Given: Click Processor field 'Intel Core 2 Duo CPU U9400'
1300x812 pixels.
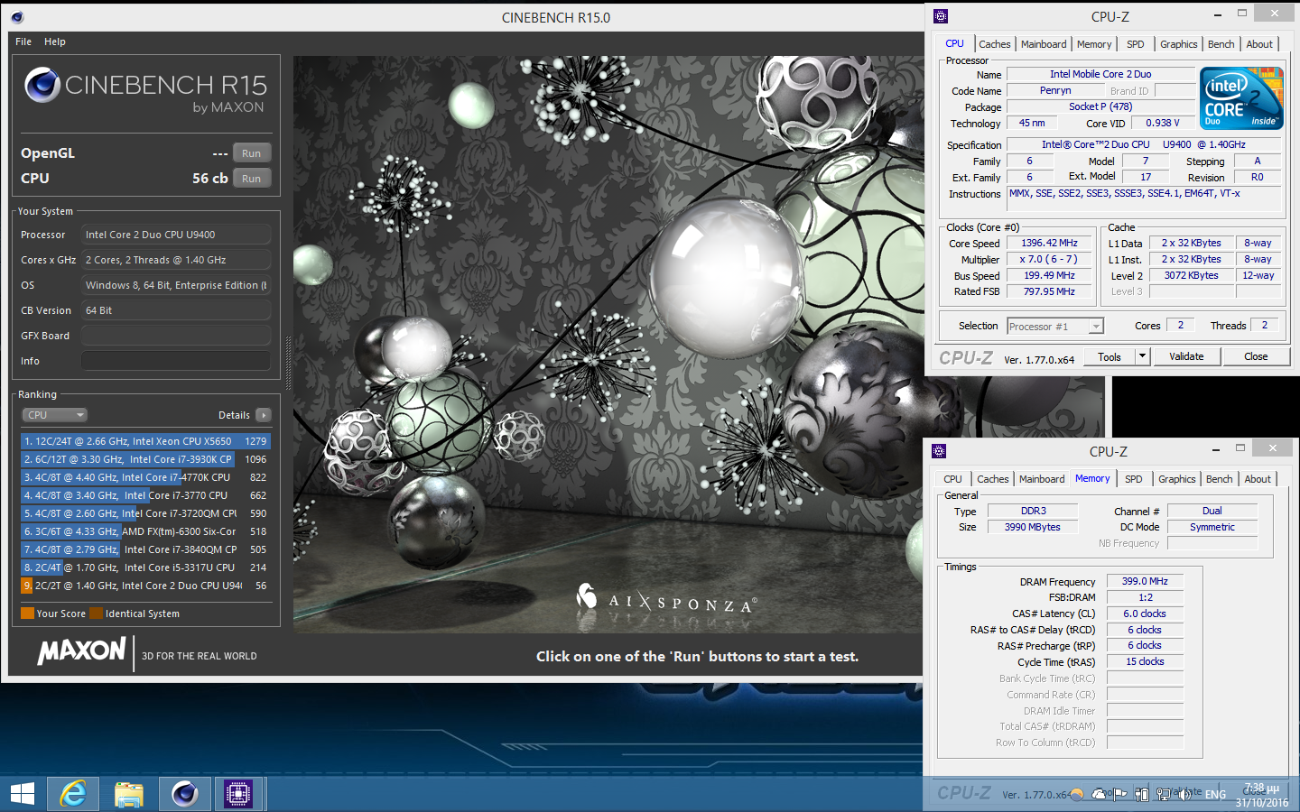Looking at the screenshot, I should (x=176, y=235).
